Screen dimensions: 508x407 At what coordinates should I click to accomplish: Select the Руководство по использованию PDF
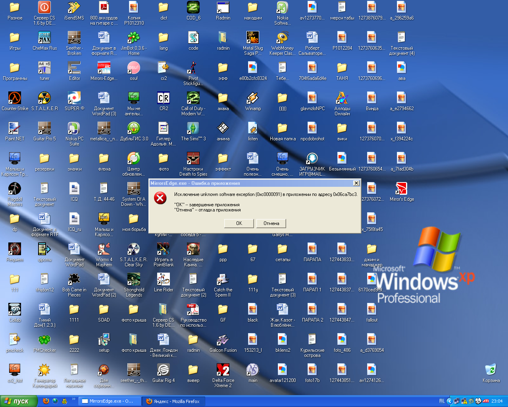pos(193,315)
